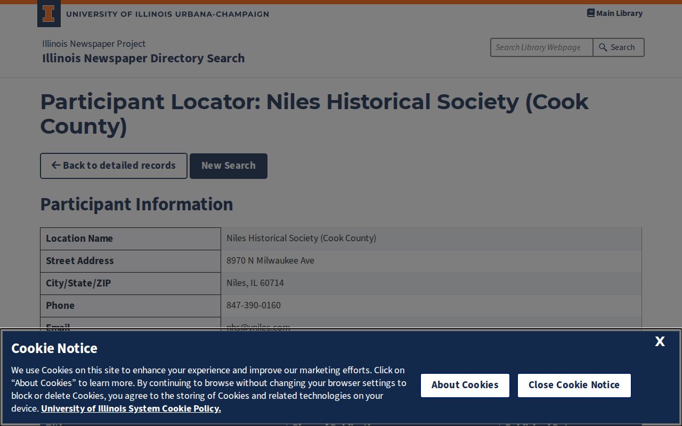Click the Search Library Webpages input field

[x=541, y=47]
